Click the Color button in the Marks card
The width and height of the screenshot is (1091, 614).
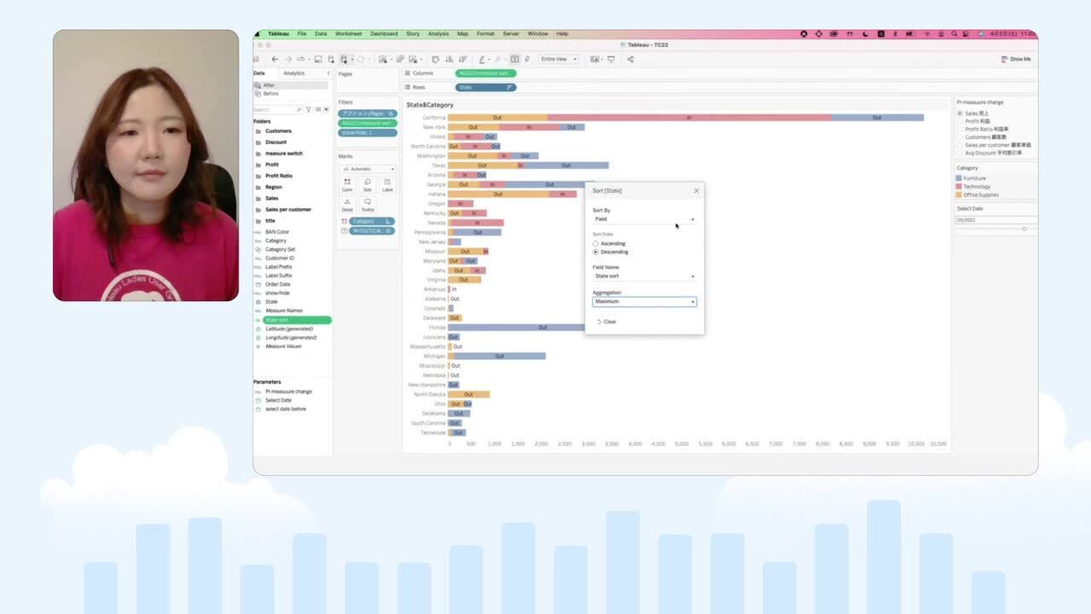(347, 184)
